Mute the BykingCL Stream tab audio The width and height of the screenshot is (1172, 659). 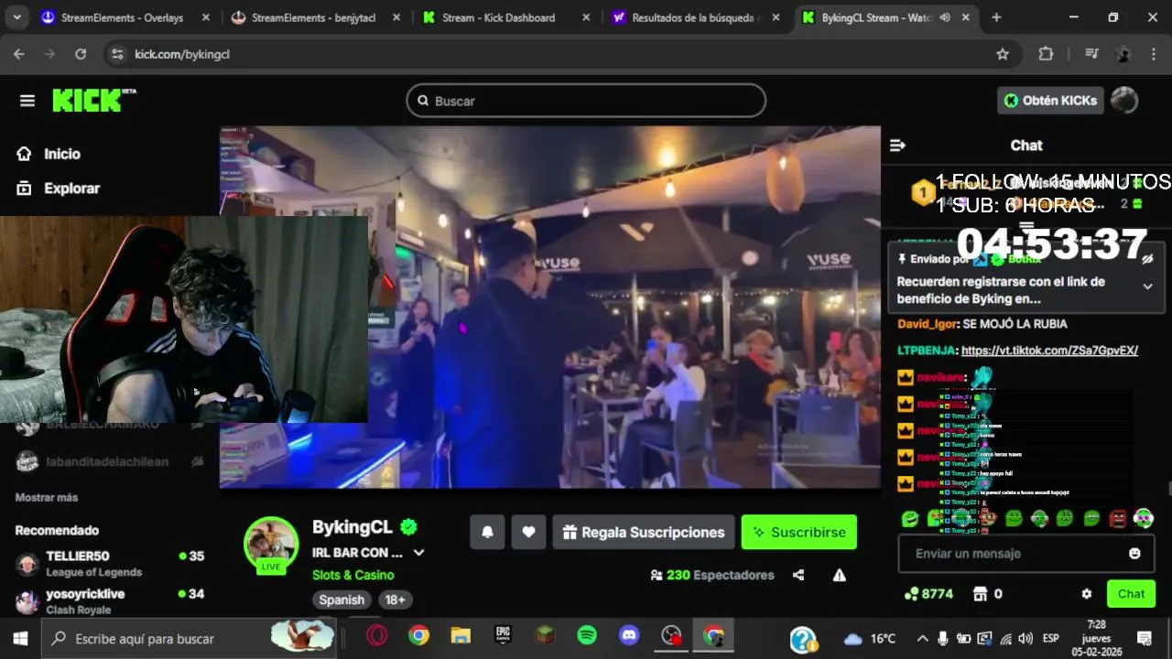pyautogui.click(x=945, y=17)
